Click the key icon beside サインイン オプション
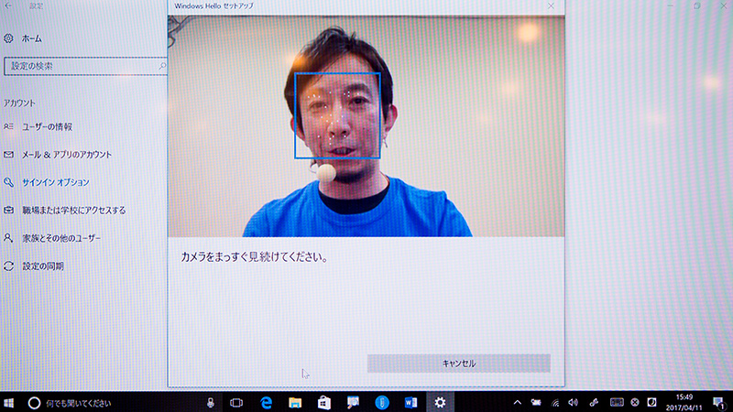The width and height of the screenshot is (733, 412). point(8,182)
